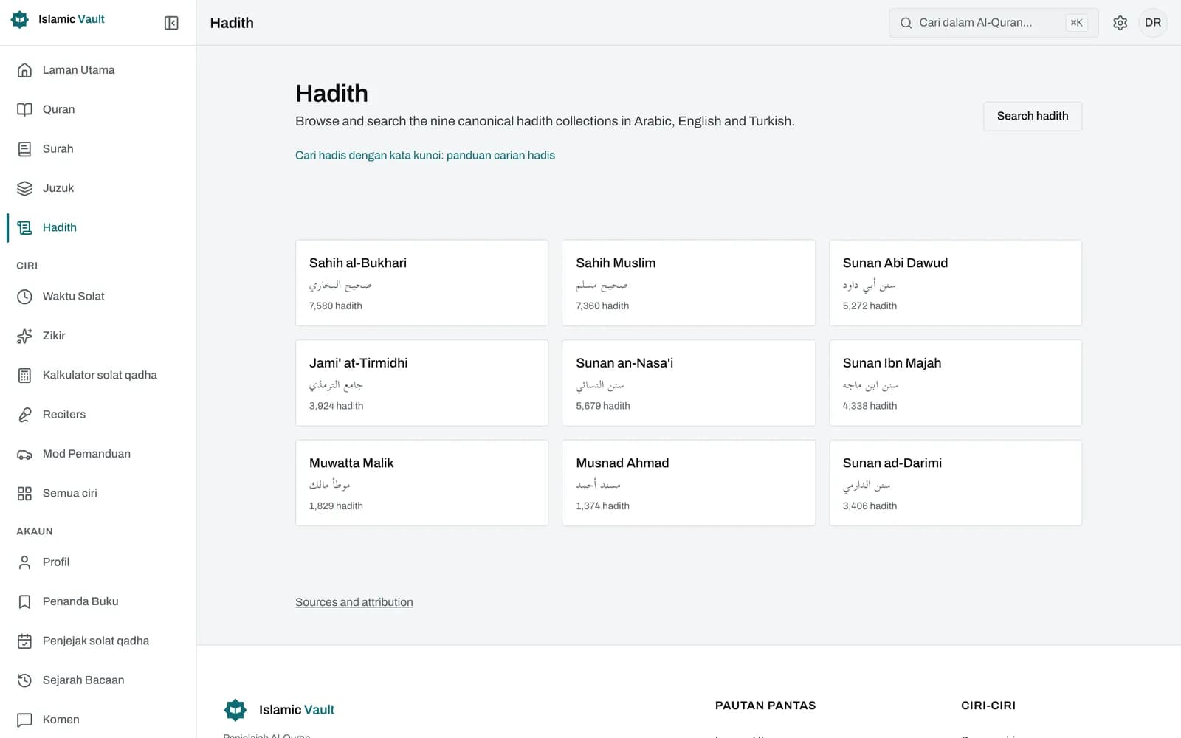Screen dimensions: 1181x738
Task: Click the Profil person icon
Action: tap(24, 562)
